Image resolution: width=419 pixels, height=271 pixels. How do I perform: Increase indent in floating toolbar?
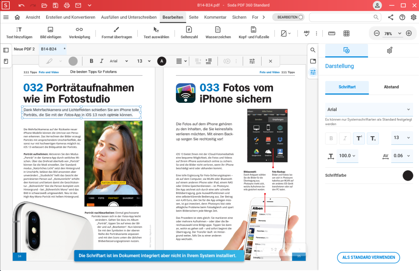pos(209,61)
